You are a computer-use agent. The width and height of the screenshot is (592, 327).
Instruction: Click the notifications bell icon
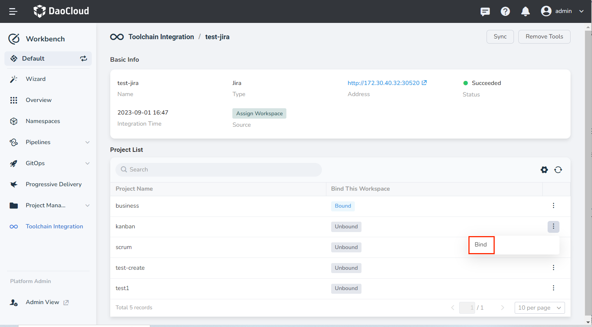525,11
